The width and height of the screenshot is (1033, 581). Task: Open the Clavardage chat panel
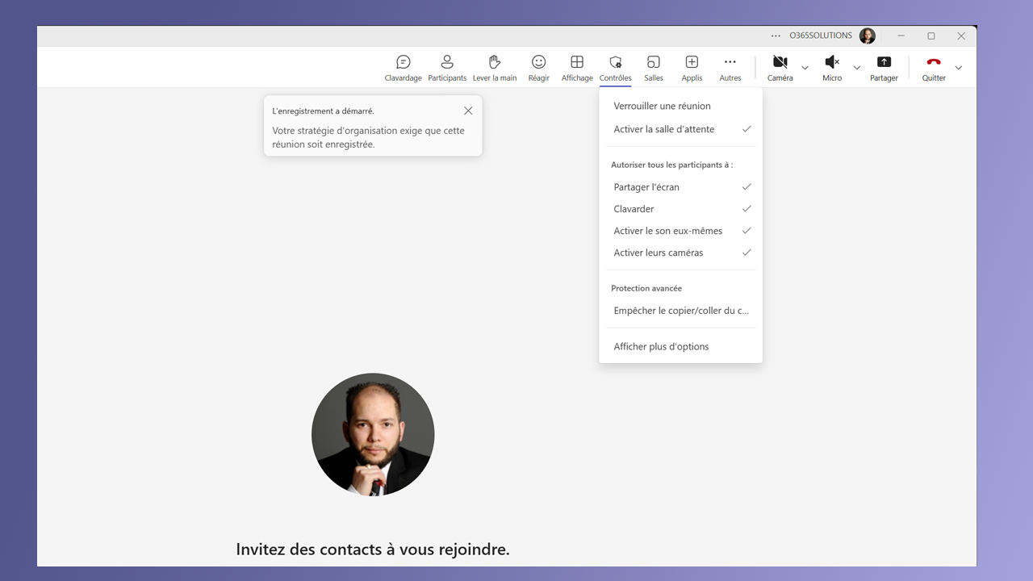[x=403, y=68]
